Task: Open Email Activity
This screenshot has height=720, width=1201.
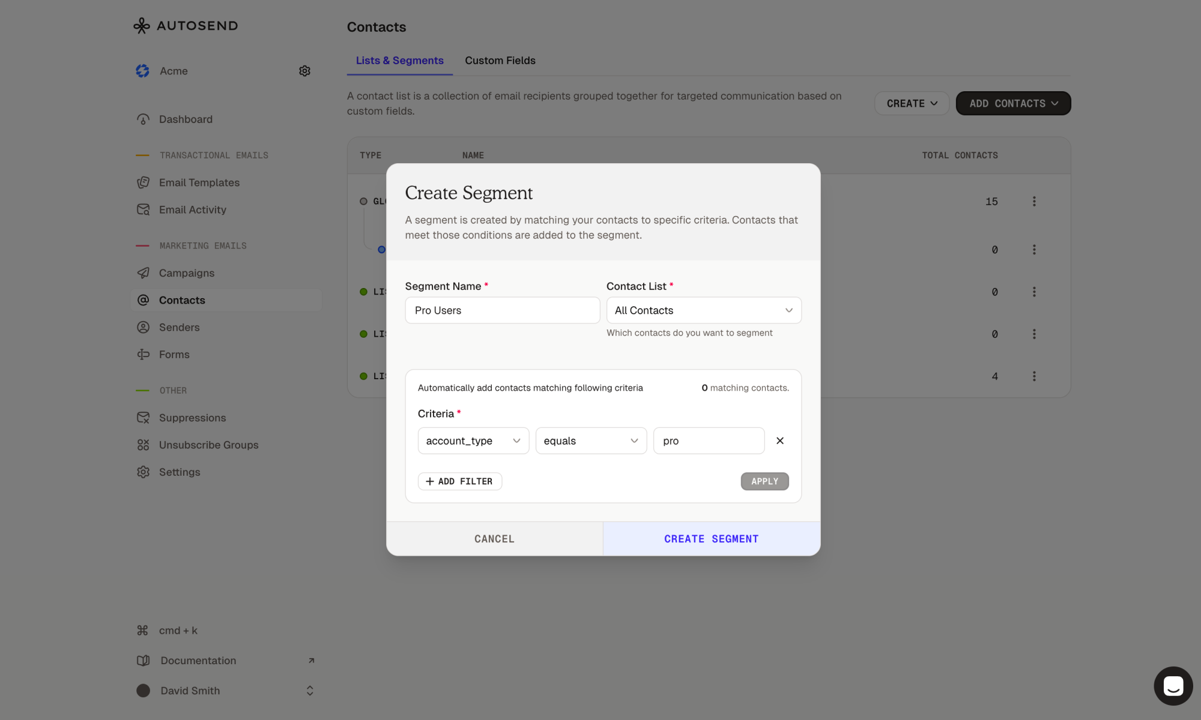Action: click(x=193, y=209)
